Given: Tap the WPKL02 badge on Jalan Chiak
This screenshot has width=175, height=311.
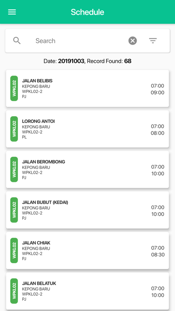Looking at the screenshot, I should coord(14,251).
